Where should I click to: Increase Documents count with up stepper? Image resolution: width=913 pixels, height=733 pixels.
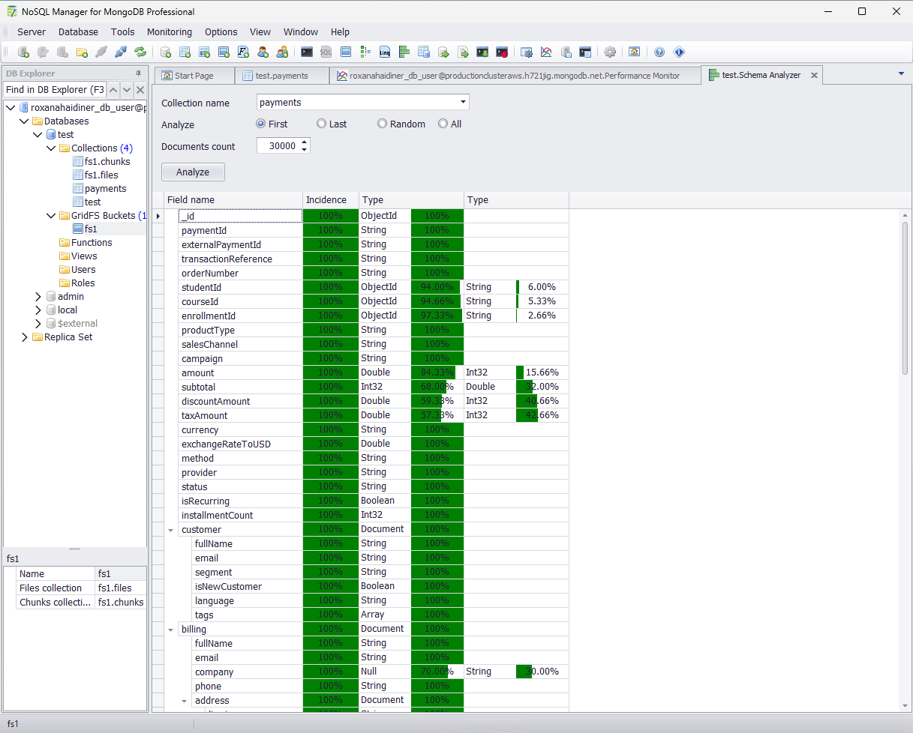point(305,142)
